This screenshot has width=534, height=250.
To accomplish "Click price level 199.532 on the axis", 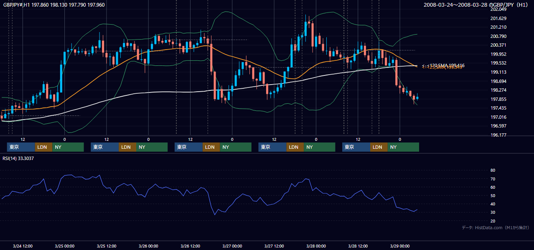I will tap(499, 63).
